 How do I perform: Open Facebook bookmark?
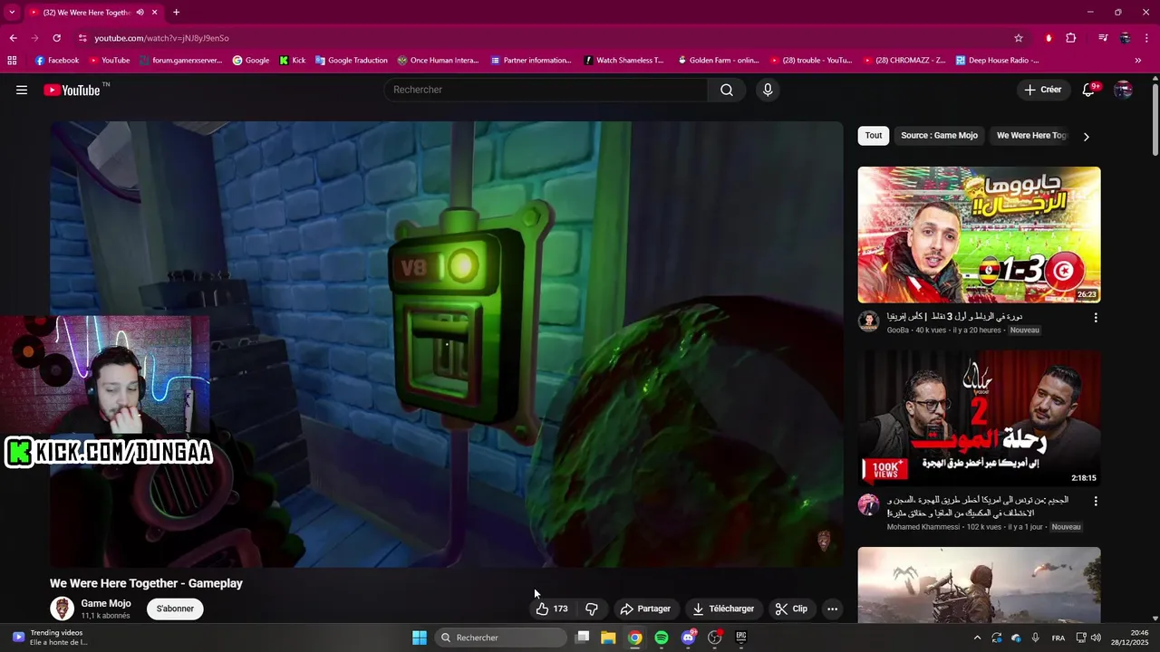(x=57, y=61)
